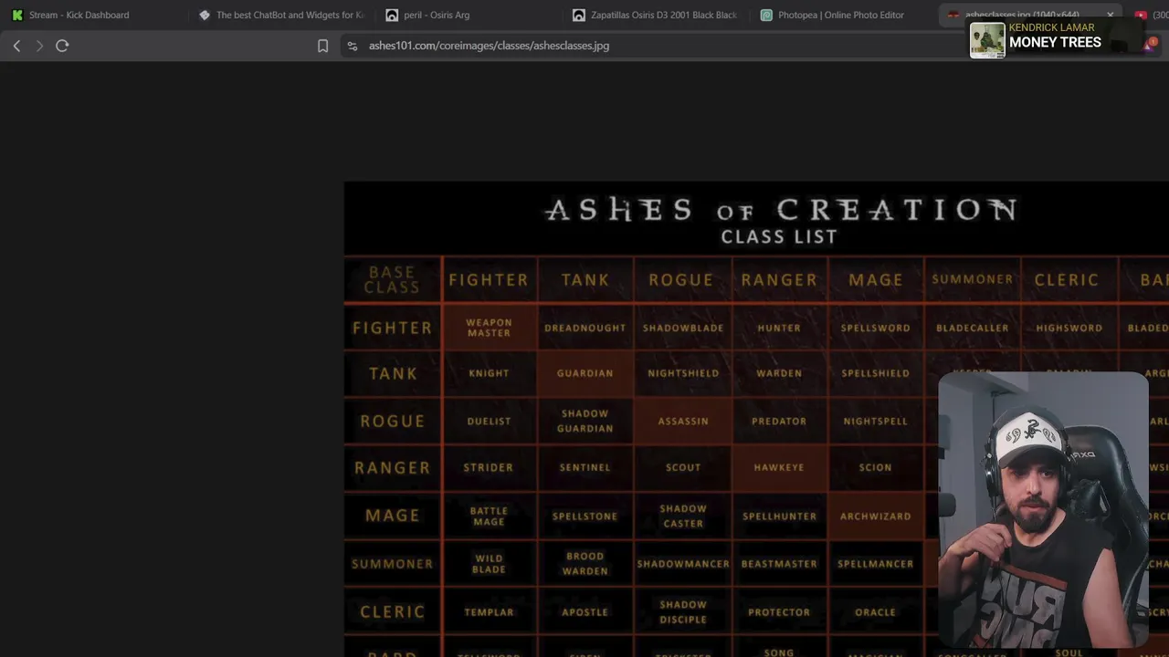Open The best ChatBot and Widgets tab
Image resolution: width=1169 pixels, height=657 pixels.
pyautogui.click(x=281, y=15)
